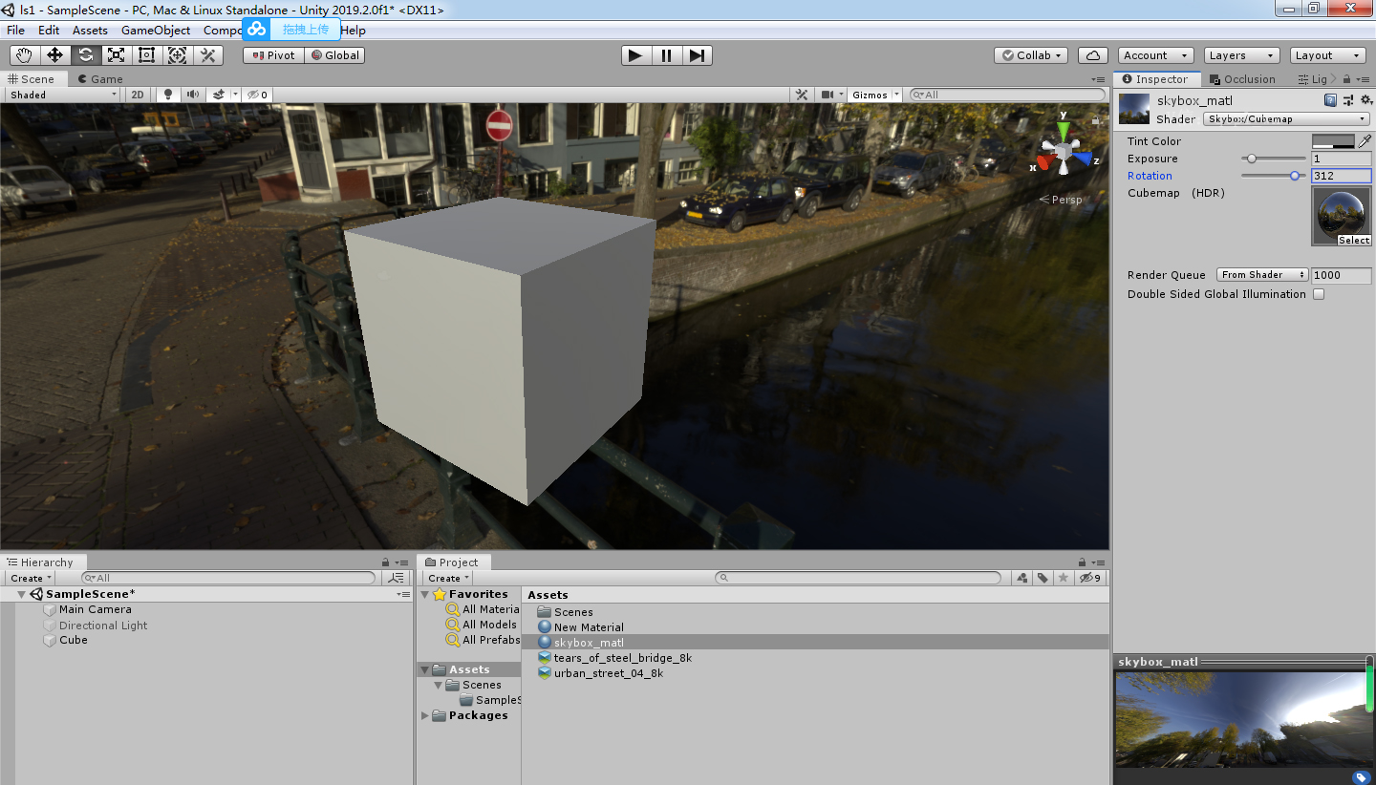The width and height of the screenshot is (1376, 785).
Task: Click the green Y axis gizmo cone
Action: 1064,130
